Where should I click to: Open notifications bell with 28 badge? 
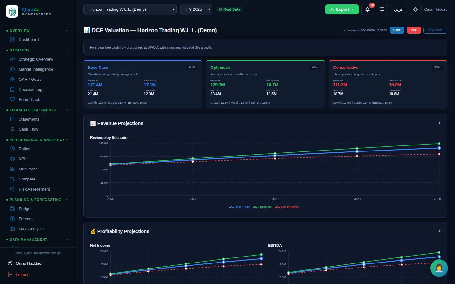(x=367, y=9)
